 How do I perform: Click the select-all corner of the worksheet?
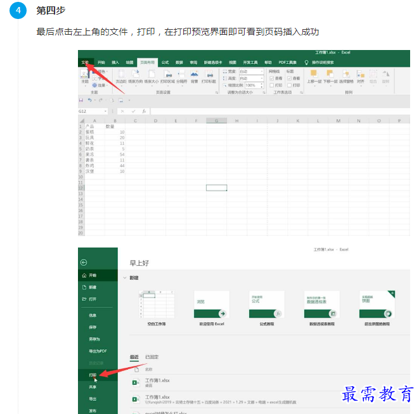pyautogui.click(x=82, y=121)
